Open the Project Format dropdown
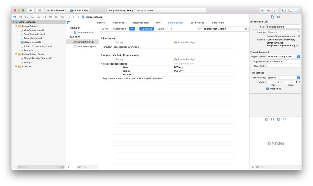The image size is (313, 186). pyautogui.click(x=283, y=57)
